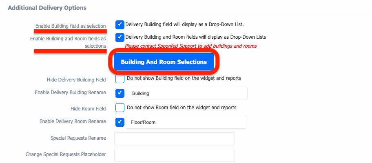Click 'Do not show Room field' description
372x163 pixels.
[182, 108]
